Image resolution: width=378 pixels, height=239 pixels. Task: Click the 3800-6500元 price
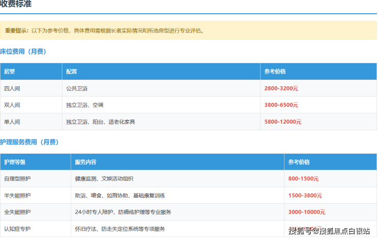pos(281,105)
